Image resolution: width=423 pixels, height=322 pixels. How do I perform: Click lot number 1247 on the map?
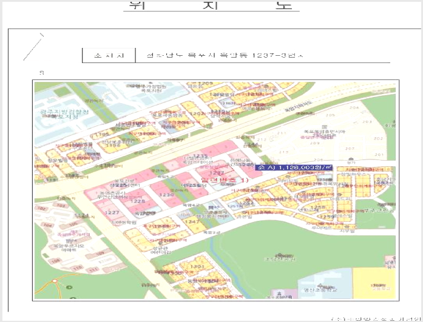pyautogui.click(x=192, y=221)
